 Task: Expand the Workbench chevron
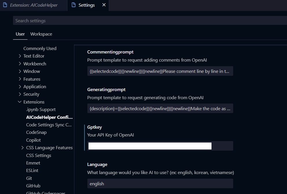point(20,64)
